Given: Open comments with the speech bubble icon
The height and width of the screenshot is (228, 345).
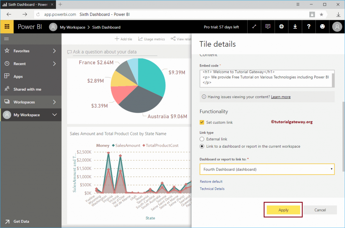Looking at the screenshot, I should pos(268,27).
